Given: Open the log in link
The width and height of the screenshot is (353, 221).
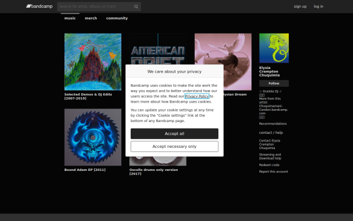Looking at the screenshot, I should point(318,6).
